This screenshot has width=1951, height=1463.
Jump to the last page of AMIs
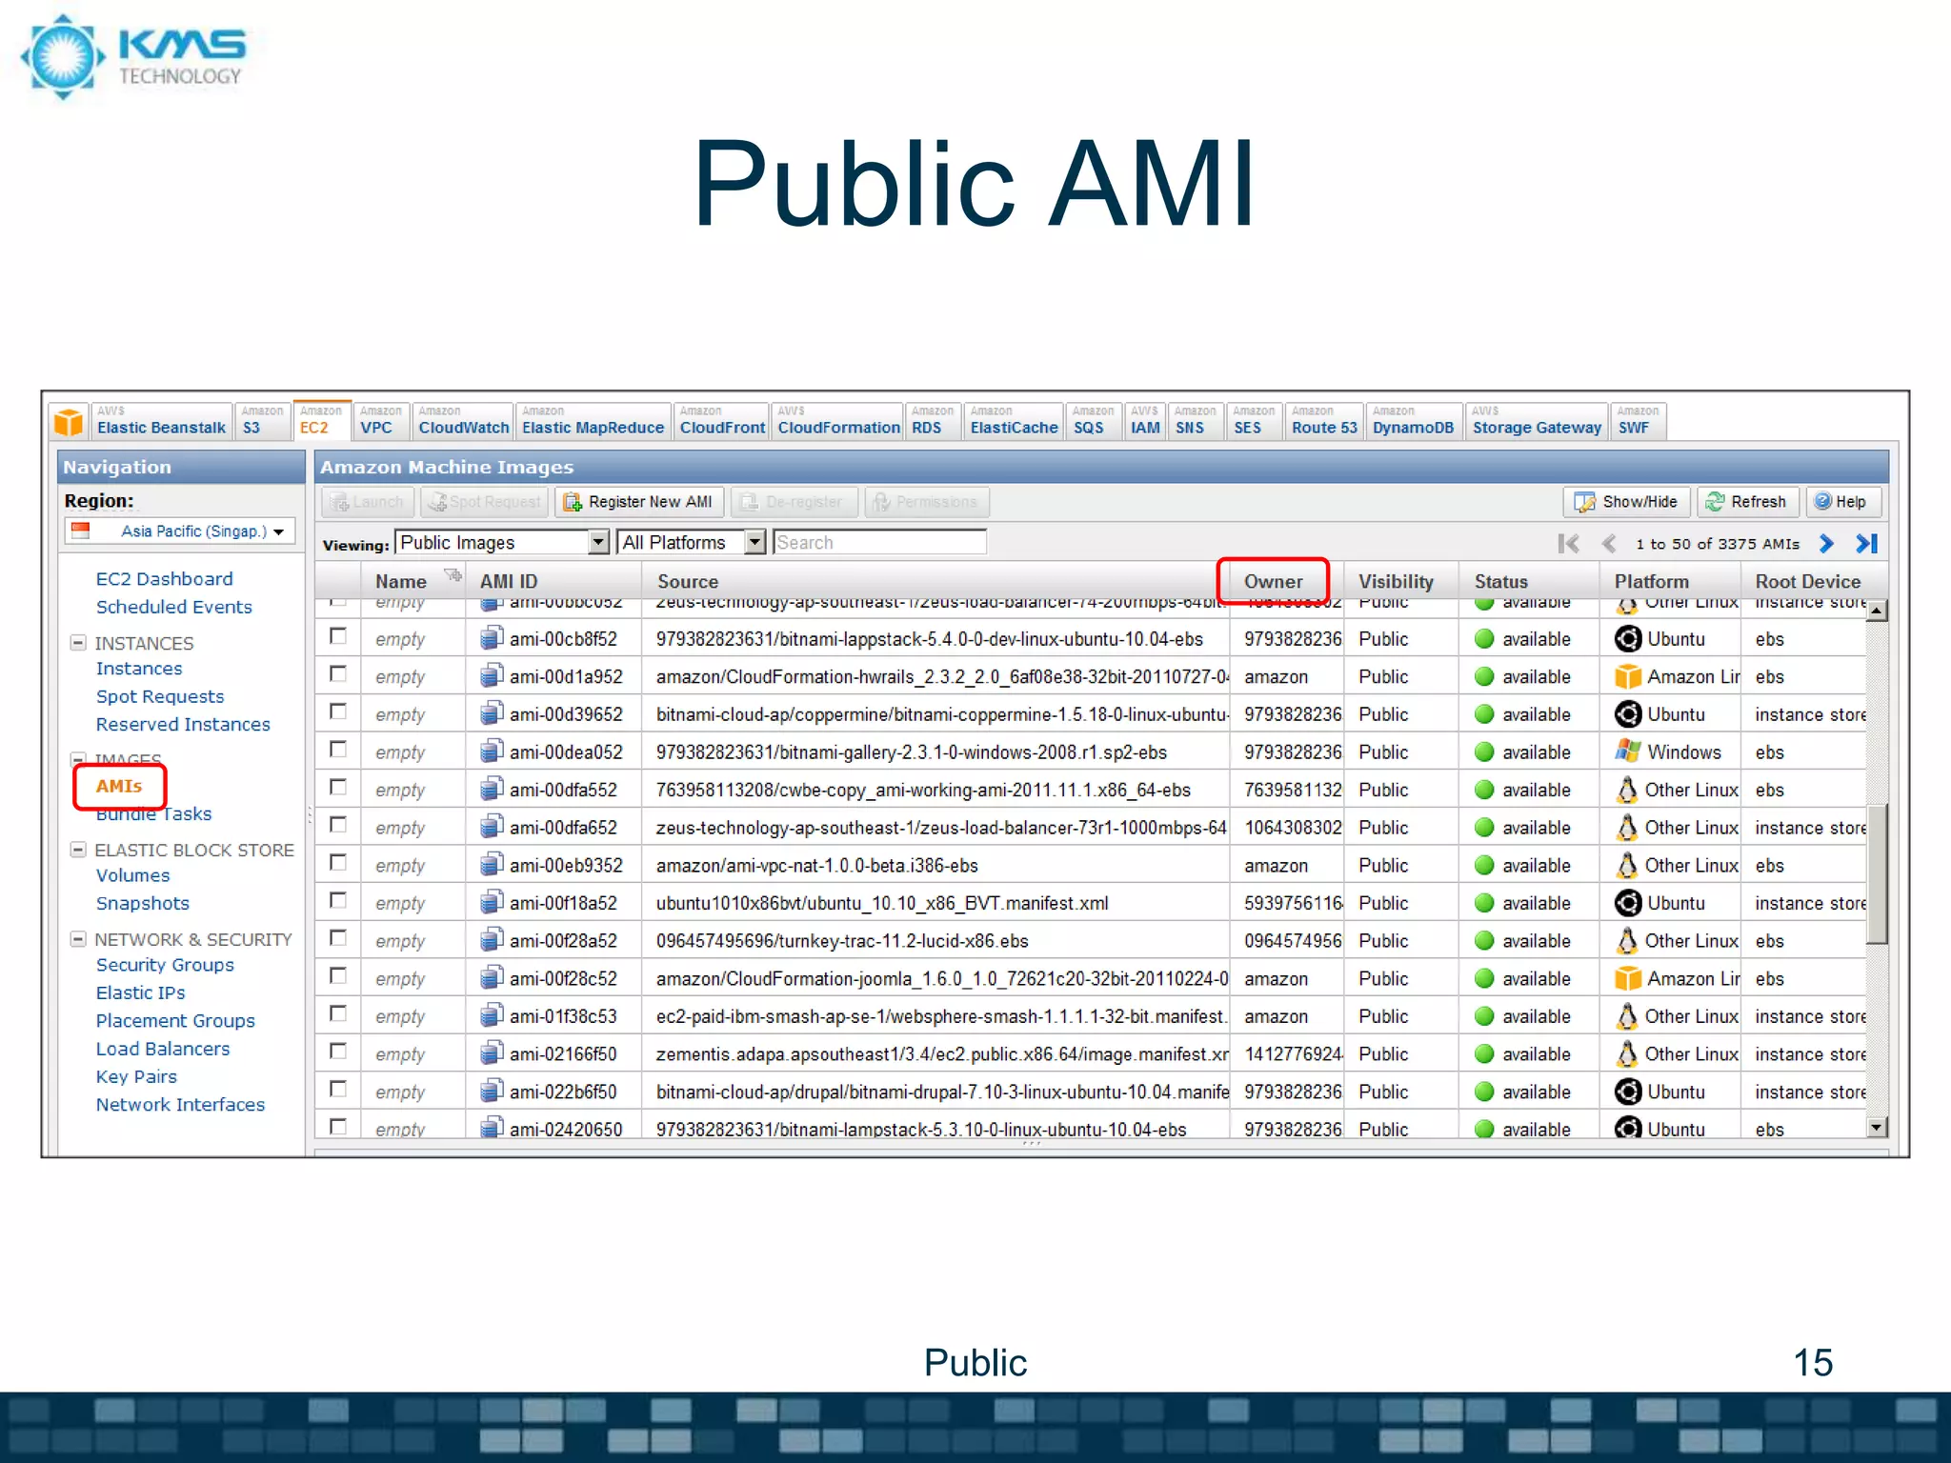[x=1866, y=544]
